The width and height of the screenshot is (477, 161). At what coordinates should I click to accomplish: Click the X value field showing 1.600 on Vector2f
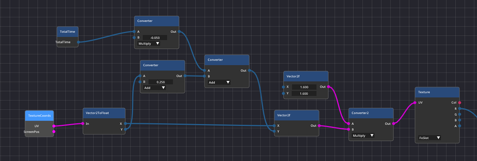point(304,87)
